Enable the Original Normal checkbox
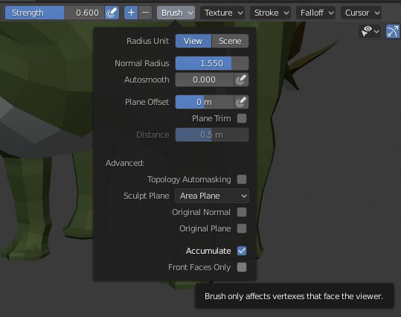This screenshot has height=317, width=401. point(242,212)
